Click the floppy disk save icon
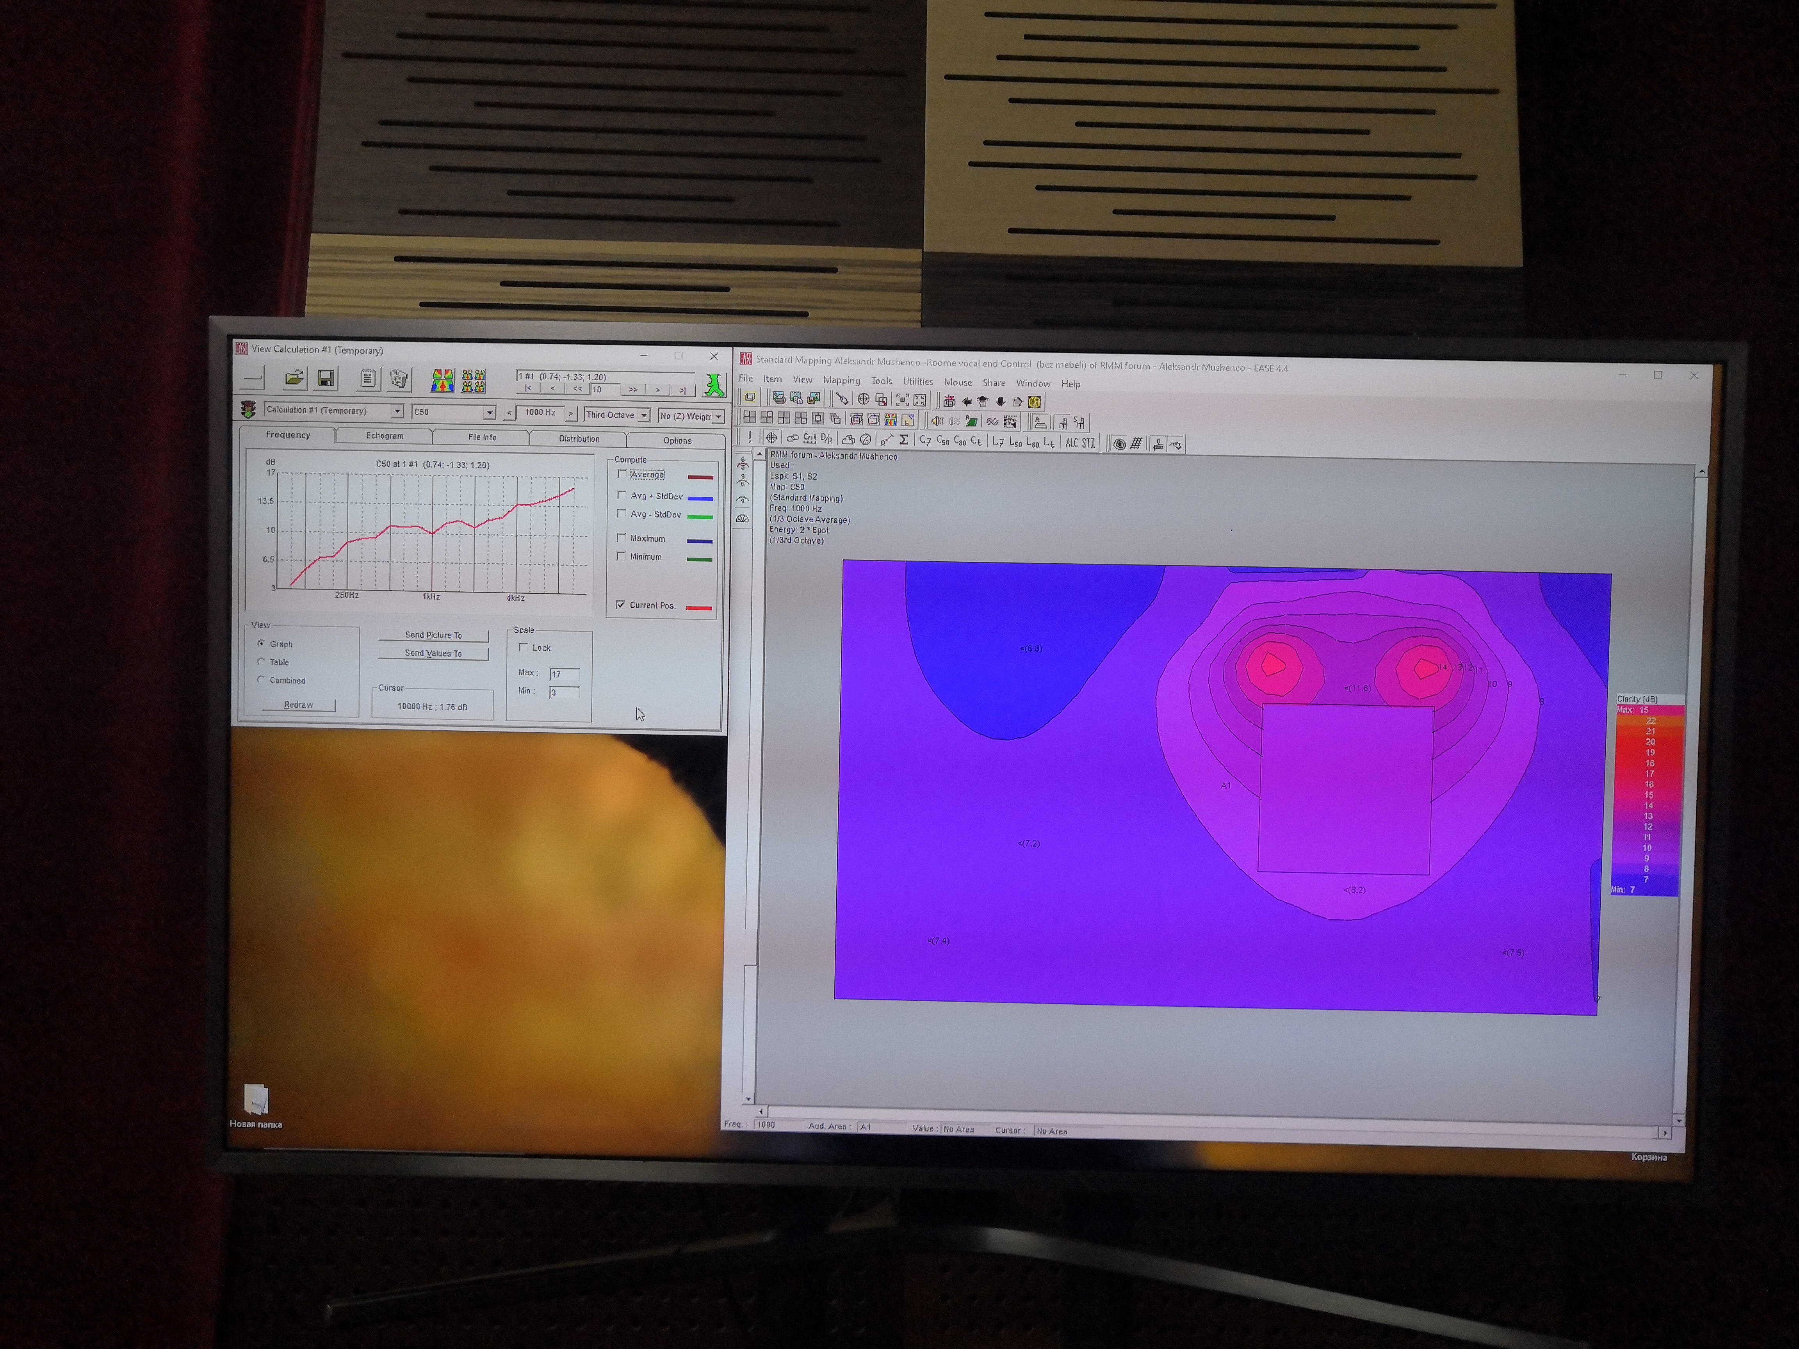The width and height of the screenshot is (1799, 1349). point(325,378)
